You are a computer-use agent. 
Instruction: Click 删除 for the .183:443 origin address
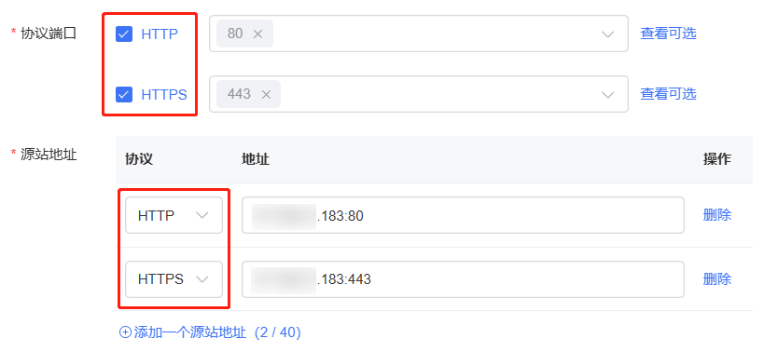point(716,279)
